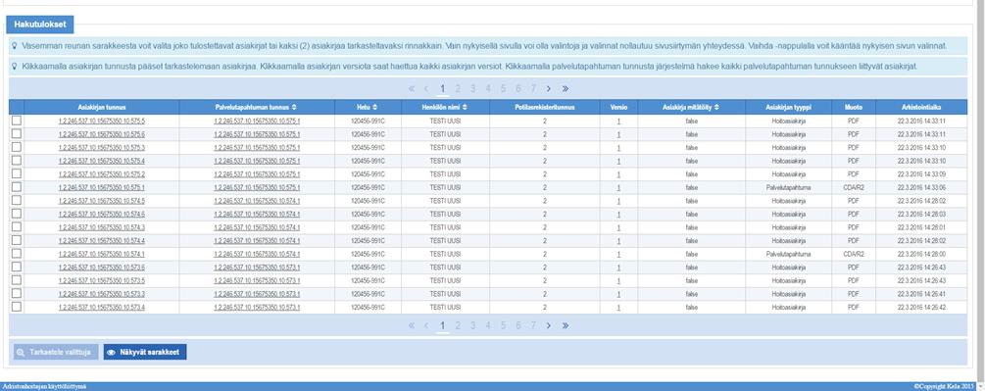985x391 pixels.
Task: Sort by Palvelutapahtuman tunnus column arrows
Action: point(294,108)
